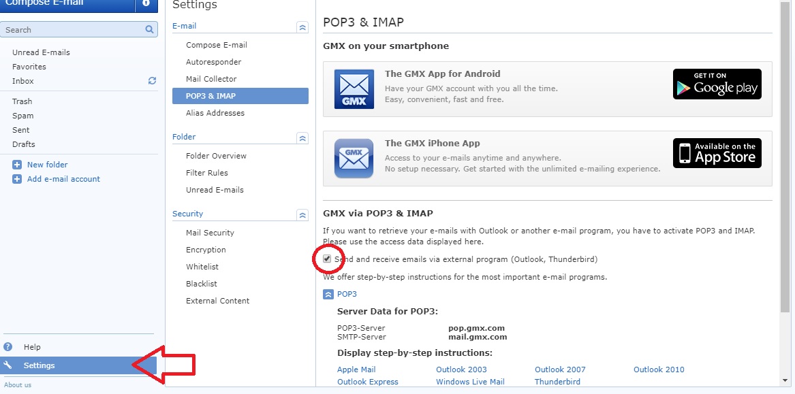Open the New folder link
Viewport: 795px width, 394px height.
(47, 165)
